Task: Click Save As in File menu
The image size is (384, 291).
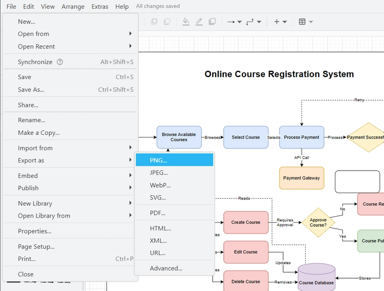Action: click(70, 90)
